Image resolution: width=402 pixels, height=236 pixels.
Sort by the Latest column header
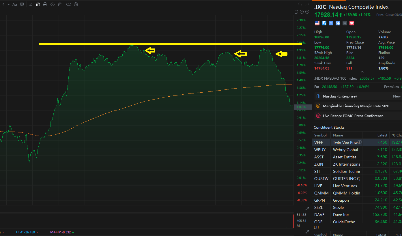click(382, 135)
